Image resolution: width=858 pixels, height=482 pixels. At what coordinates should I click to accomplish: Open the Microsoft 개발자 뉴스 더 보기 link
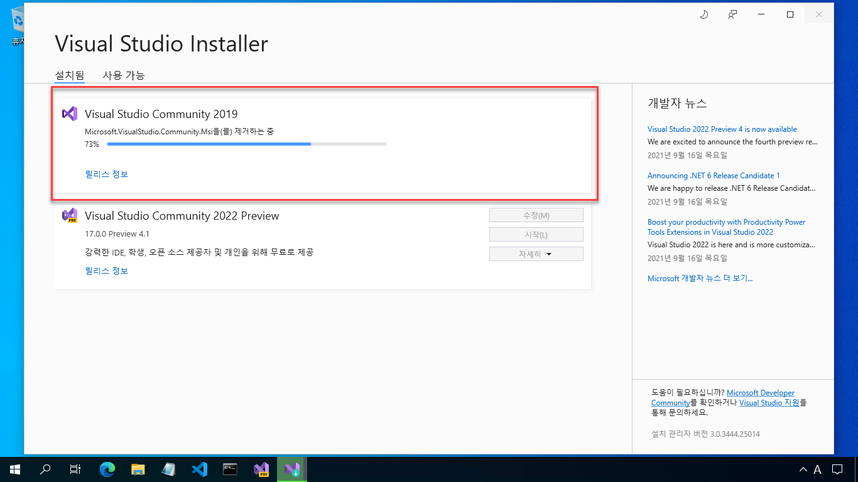pyautogui.click(x=700, y=279)
